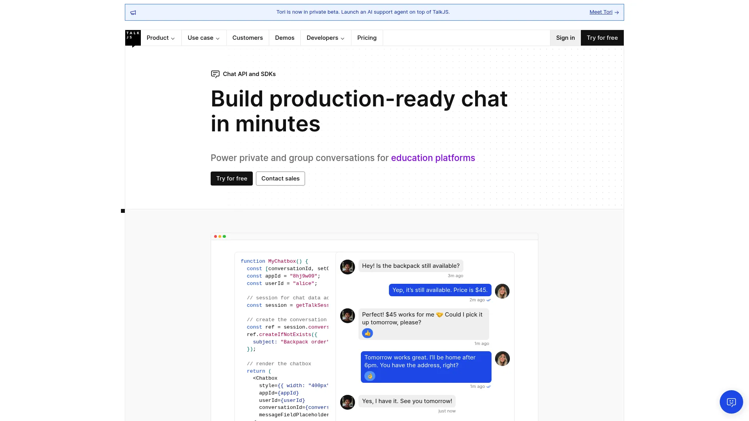Click the megaphone announcement icon
This screenshot has width=749, height=421.
point(133,12)
